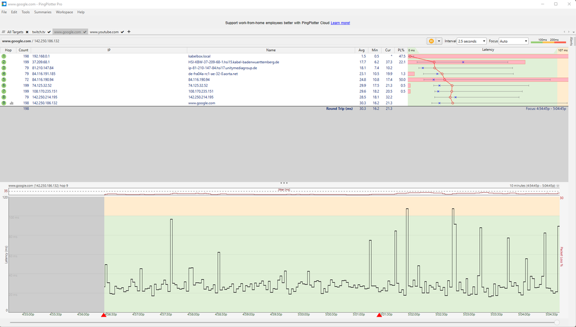Image resolution: width=576 pixels, height=327 pixels.
Task: Sort by the Count column header
Action: pyautogui.click(x=24, y=50)
